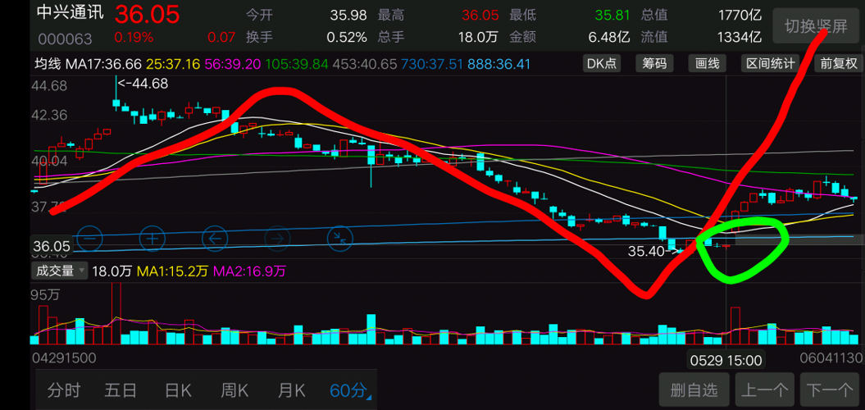Expand the 60分 period dropdown

(350, 390)
